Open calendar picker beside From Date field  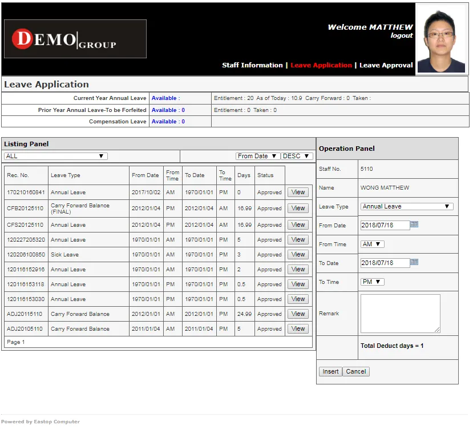click(414, 224)
